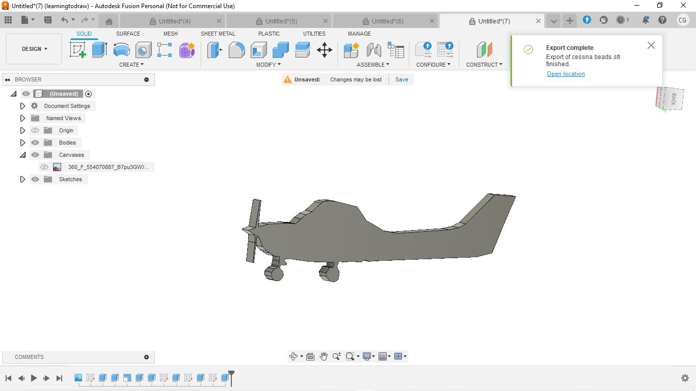696x391 pixels.
Task: Click the Pan hand icon
Action: click(324, 356)
